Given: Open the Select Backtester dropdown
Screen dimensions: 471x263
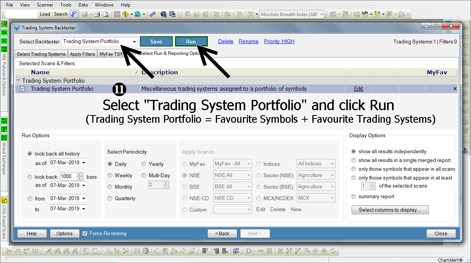Looking at the screenshot, I should [x=134, y=42].
